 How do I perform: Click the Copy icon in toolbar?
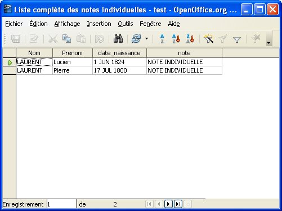pyautogui.click(x=66, y=39)
